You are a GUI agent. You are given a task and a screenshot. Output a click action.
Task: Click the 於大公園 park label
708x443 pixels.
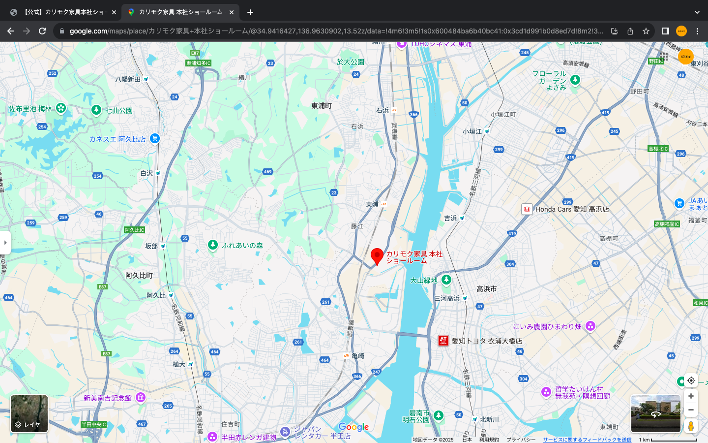pos(351,62)
